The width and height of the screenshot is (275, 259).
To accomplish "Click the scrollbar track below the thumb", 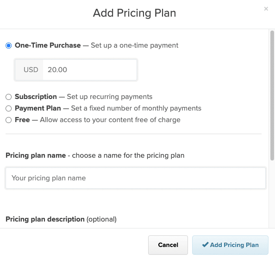I will pos(272,194).
